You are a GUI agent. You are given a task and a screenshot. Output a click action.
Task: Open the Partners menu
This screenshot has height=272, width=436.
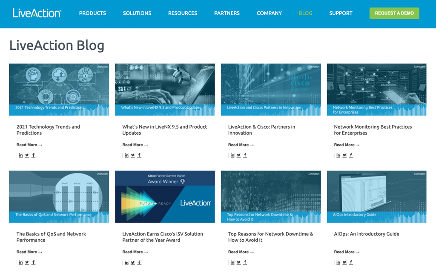tap(227, 13)
